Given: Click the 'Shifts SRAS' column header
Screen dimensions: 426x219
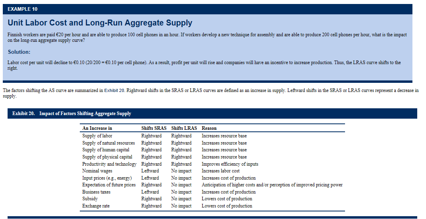Looking at the screenshot, I should click(x=154, y=128).
